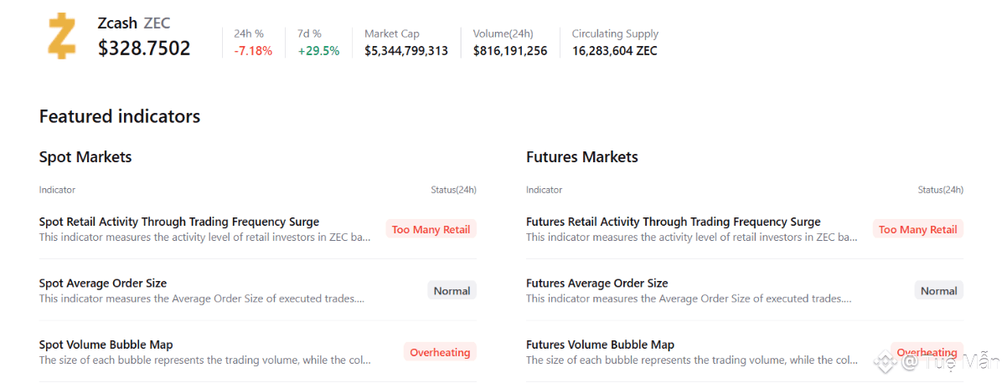Open the Futures Volume Bubble Map indicator
Screen dimensions: 1007x383
coord(600,345)
